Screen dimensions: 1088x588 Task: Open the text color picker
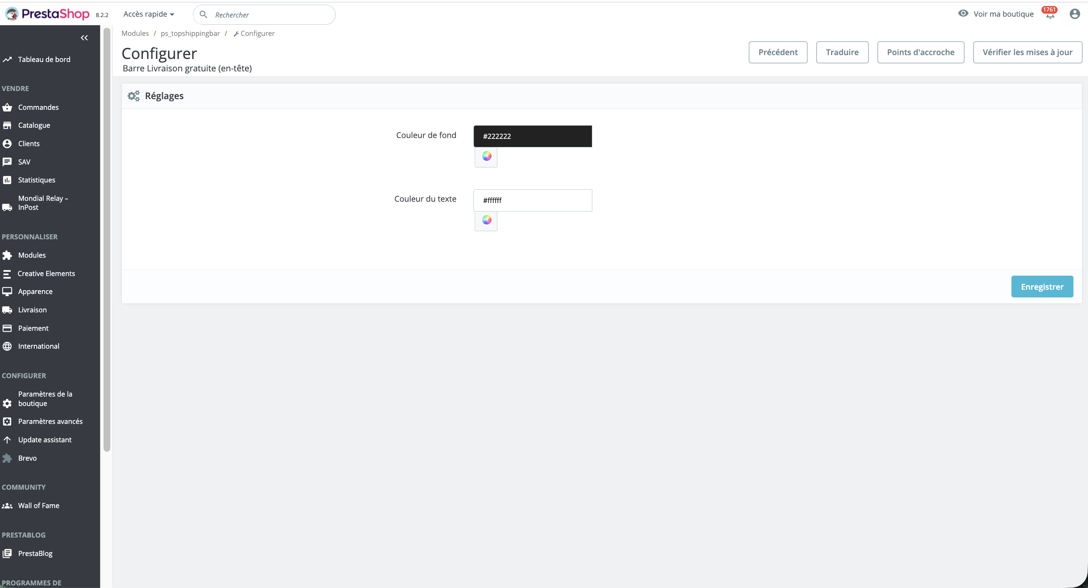click(x=486, y=220)
